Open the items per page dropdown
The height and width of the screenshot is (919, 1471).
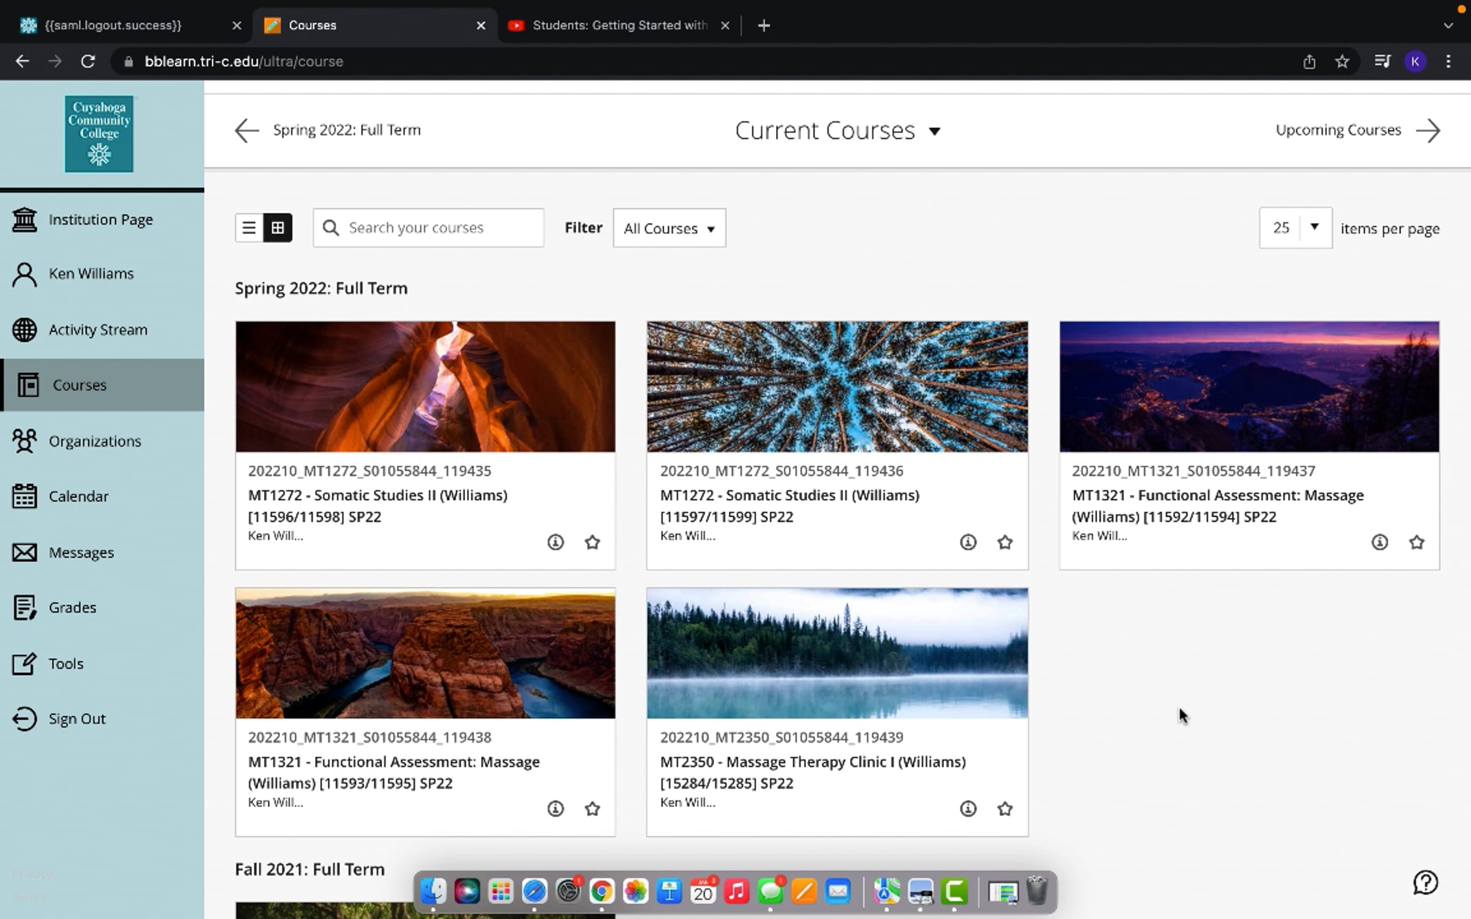1295,228
